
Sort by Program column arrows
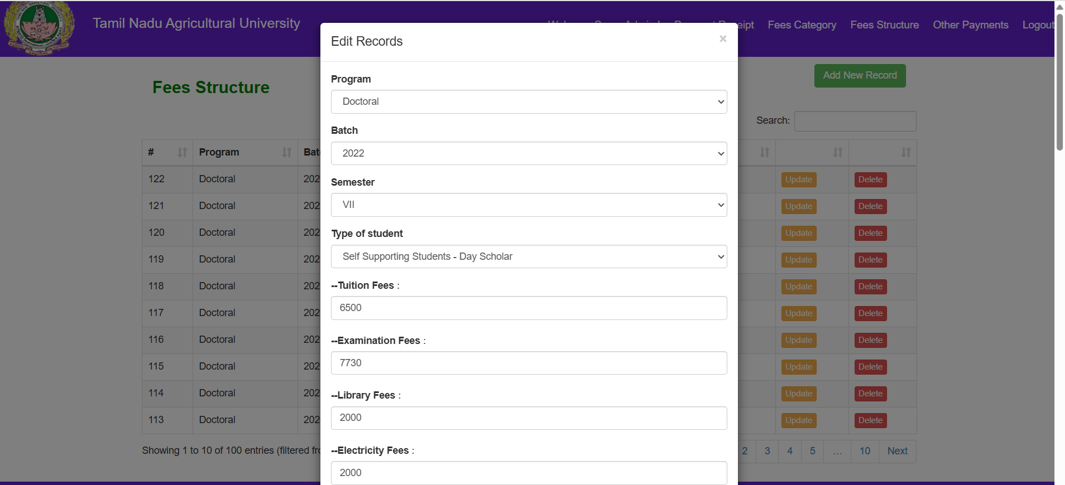[287, 152]
